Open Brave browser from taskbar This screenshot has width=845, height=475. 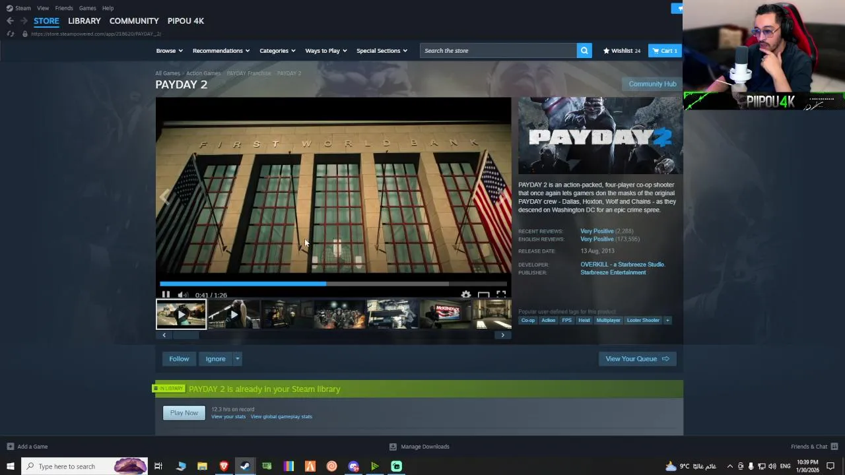(224, 466)
